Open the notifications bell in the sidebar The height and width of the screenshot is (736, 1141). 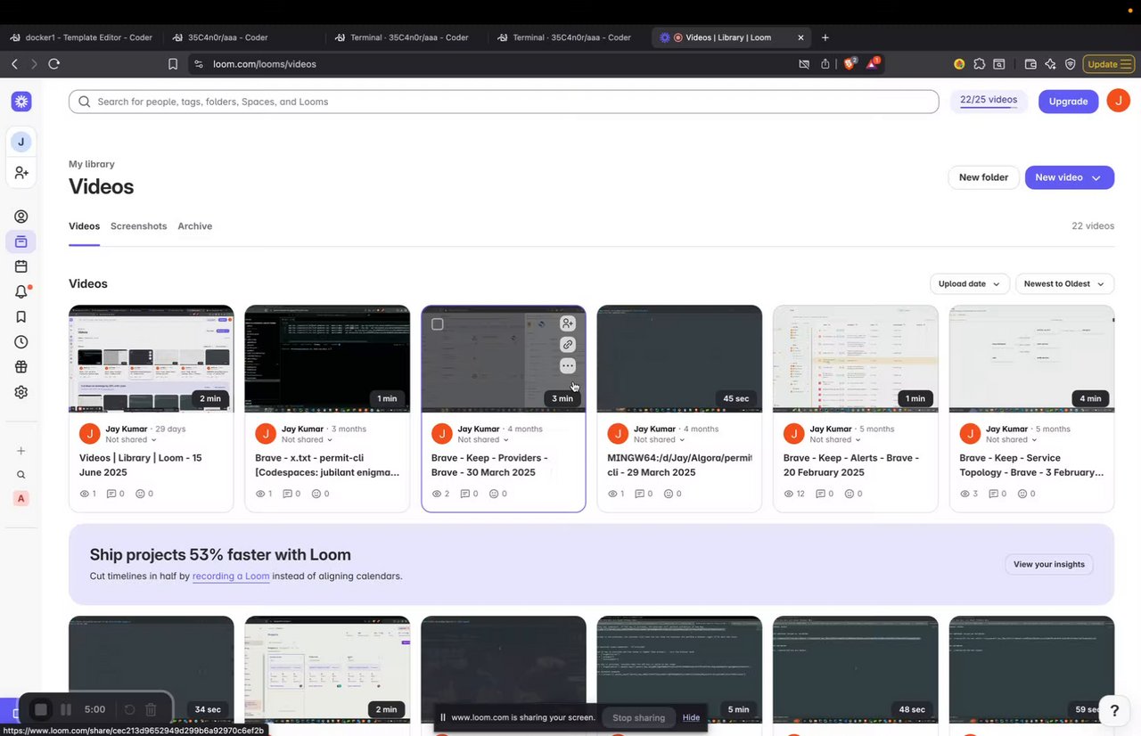point(21,291)
